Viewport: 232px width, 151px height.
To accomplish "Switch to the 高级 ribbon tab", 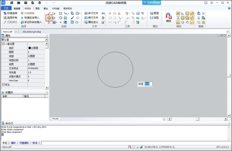I will click(37, 8).
